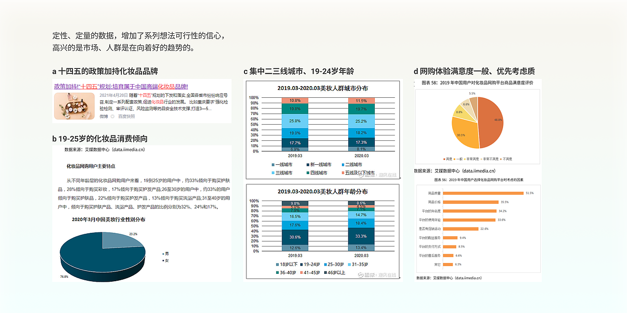This screenshot has height=313, width=627.
Task: Click the data source line above 化妆品网购用户主要特点
Action: (x=104, y=150)
